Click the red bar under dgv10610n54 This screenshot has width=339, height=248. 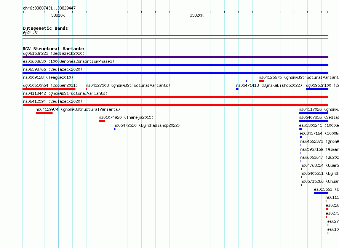pos(49,89)
